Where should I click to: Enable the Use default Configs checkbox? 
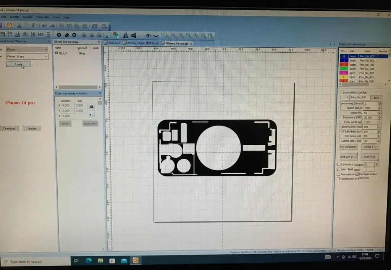pyautogui.click(x=342, y=92)
